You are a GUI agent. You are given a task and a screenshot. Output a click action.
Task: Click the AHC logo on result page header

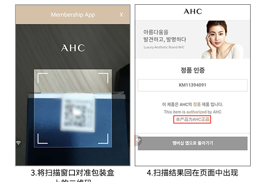193,11
